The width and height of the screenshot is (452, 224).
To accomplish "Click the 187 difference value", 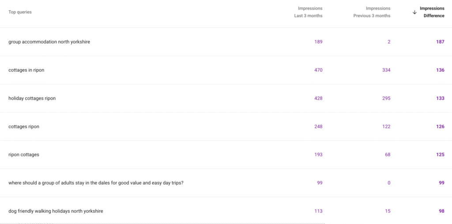I will click(x=440, y=42).
